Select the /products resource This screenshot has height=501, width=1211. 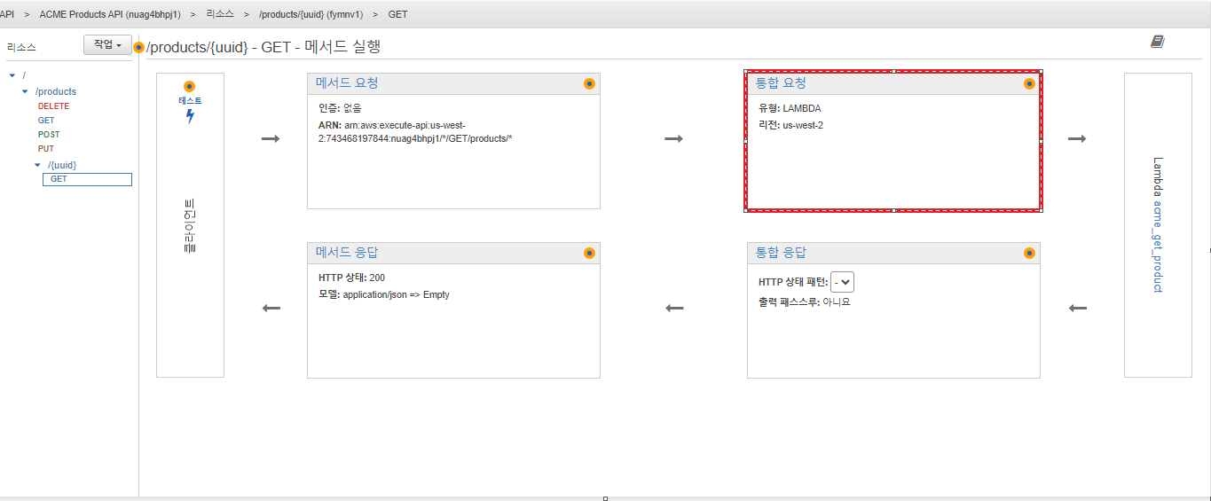(56, 91)
